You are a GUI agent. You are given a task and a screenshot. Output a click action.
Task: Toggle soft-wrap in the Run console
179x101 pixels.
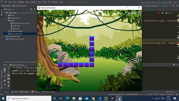pyautogui.click(x=8, y=75)
